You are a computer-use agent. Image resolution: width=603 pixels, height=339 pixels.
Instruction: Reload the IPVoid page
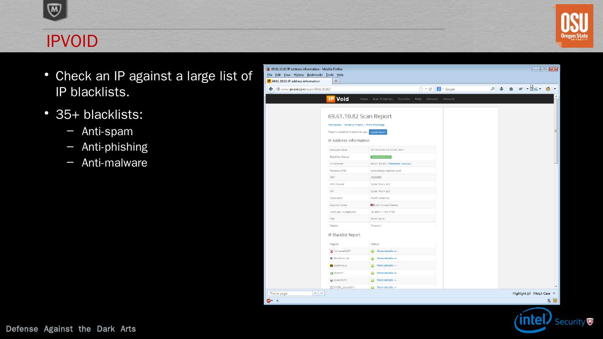point(430,89)
